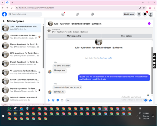Click the 'Hi, is this available?' message

tap(62, 66)
